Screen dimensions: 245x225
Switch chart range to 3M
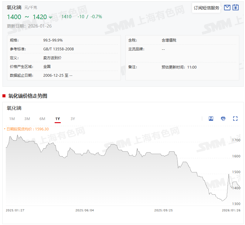pos(27,119)
